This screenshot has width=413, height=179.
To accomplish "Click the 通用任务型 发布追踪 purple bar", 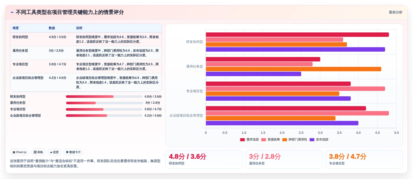I will pos(253,74).
